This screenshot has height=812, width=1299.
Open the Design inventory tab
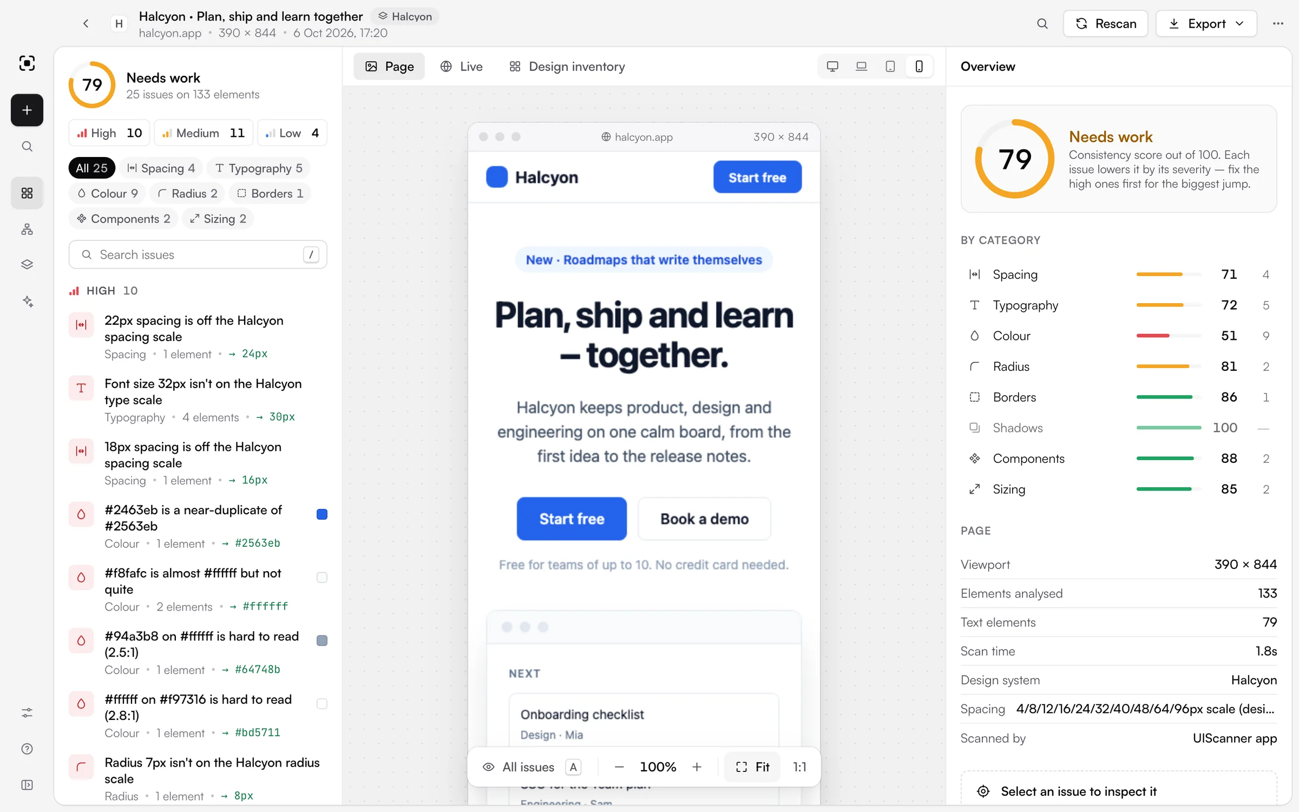tap(567, 67)
